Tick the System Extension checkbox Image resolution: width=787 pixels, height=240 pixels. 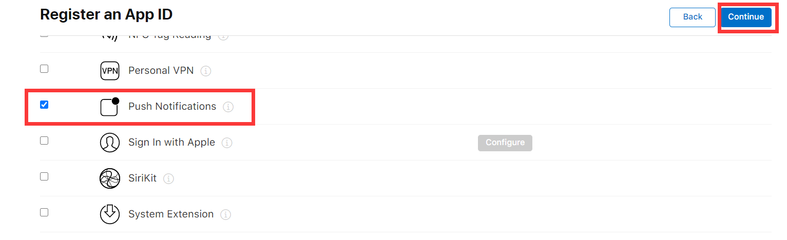point(44,212)
